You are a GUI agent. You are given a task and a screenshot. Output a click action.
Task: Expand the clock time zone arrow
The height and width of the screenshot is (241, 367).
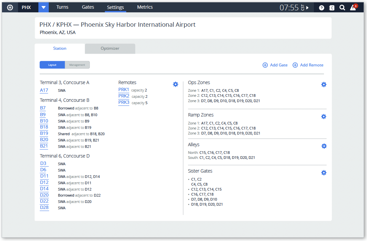tap(307, 8)
